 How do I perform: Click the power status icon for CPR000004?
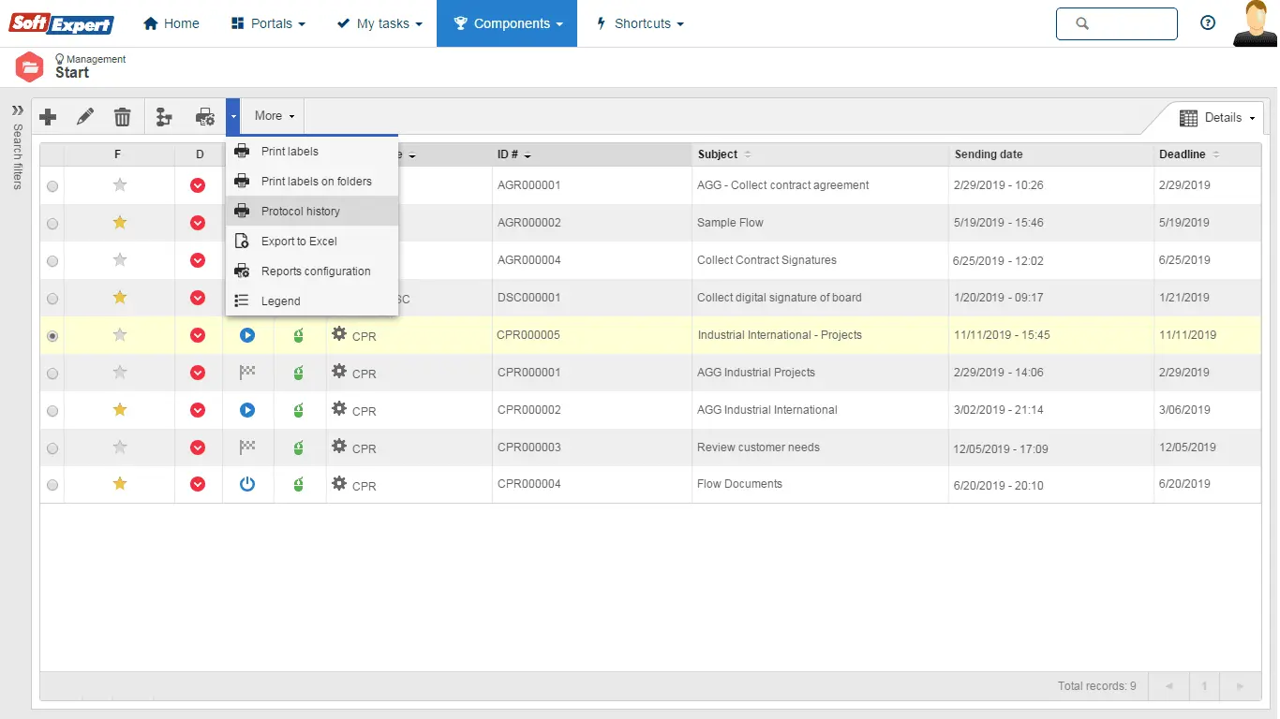pyautogui.click(x=247, y=484)
